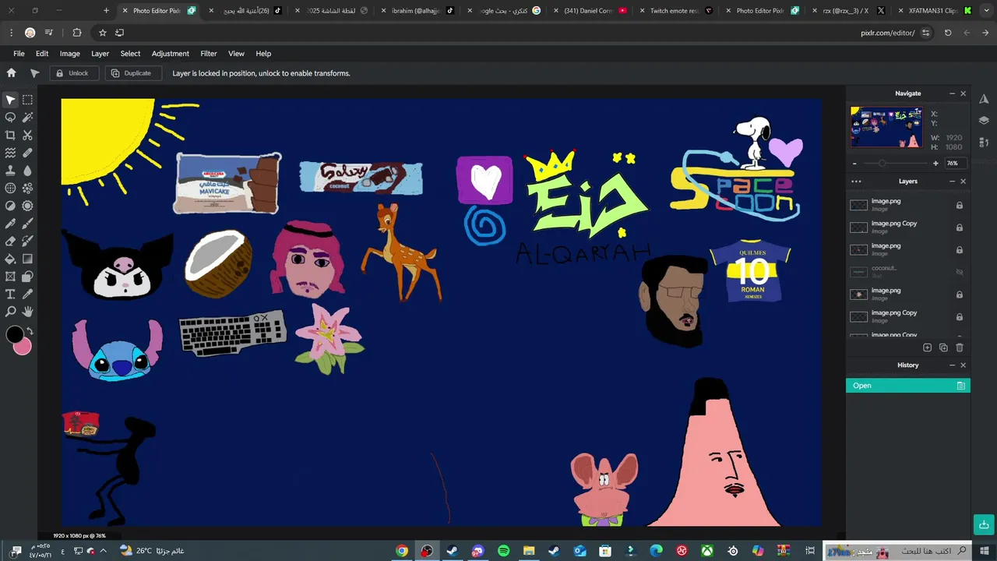
Task: Open the File menu
Action: click(19, 54)
